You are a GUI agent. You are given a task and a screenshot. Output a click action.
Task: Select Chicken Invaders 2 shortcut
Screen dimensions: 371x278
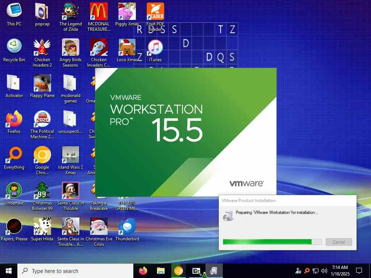42,53
